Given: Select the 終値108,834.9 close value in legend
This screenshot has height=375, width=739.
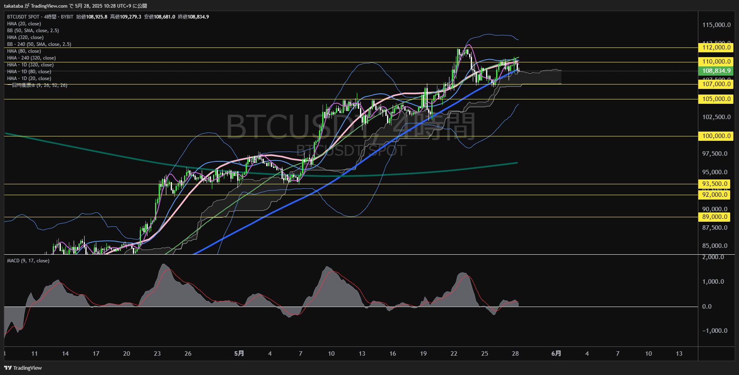Looking at the screenshot, I should click(193, 17).
